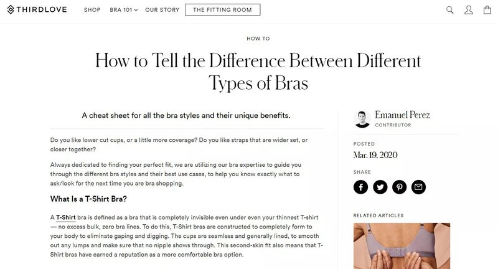Screen dimensions: 498x269
Task: Click the ThirdLove heart logo
Action: (11, 10)
